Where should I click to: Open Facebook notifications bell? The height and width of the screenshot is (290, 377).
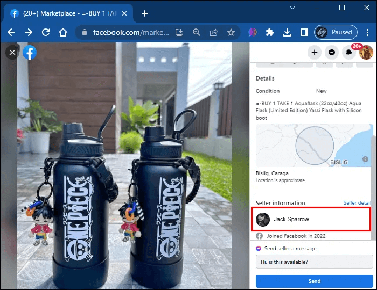click(349, 52)
